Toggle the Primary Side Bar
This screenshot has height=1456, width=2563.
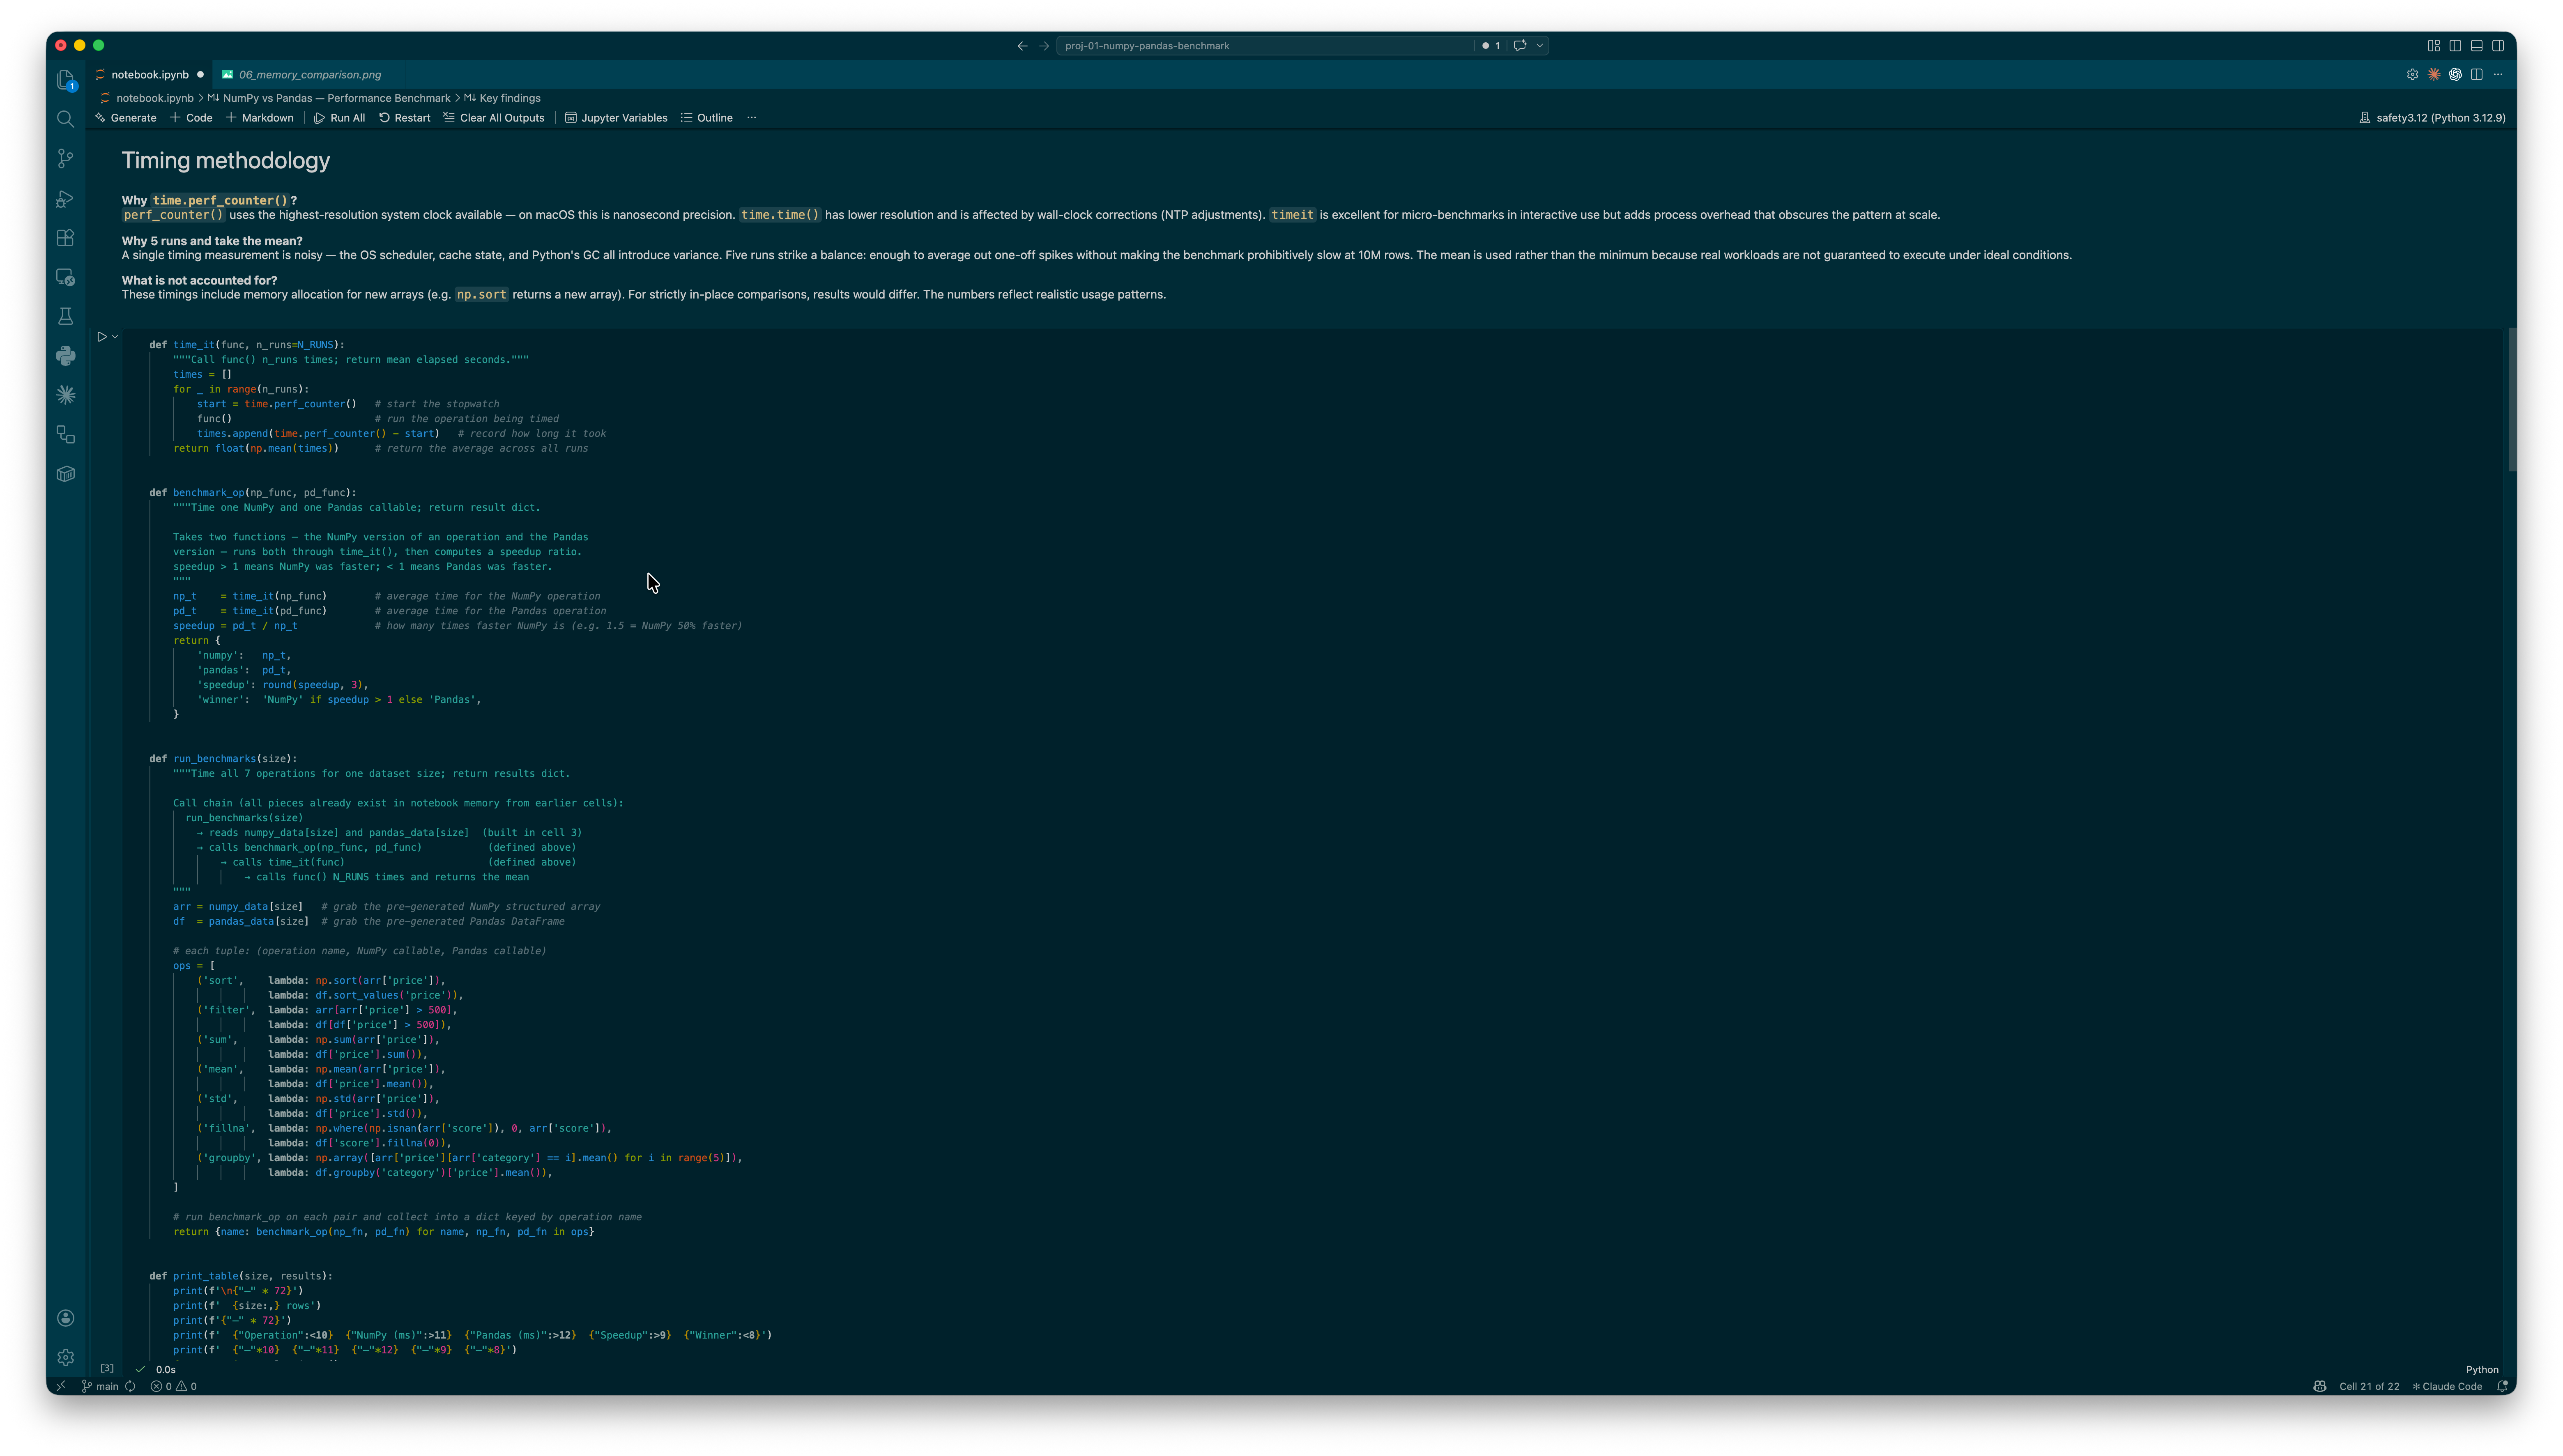coord(2455,45)
